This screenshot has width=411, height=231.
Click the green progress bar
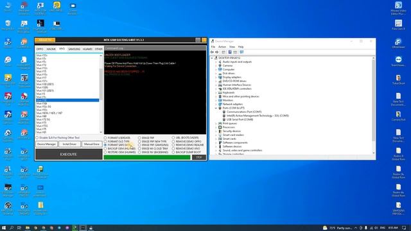[x=147, y=157]
